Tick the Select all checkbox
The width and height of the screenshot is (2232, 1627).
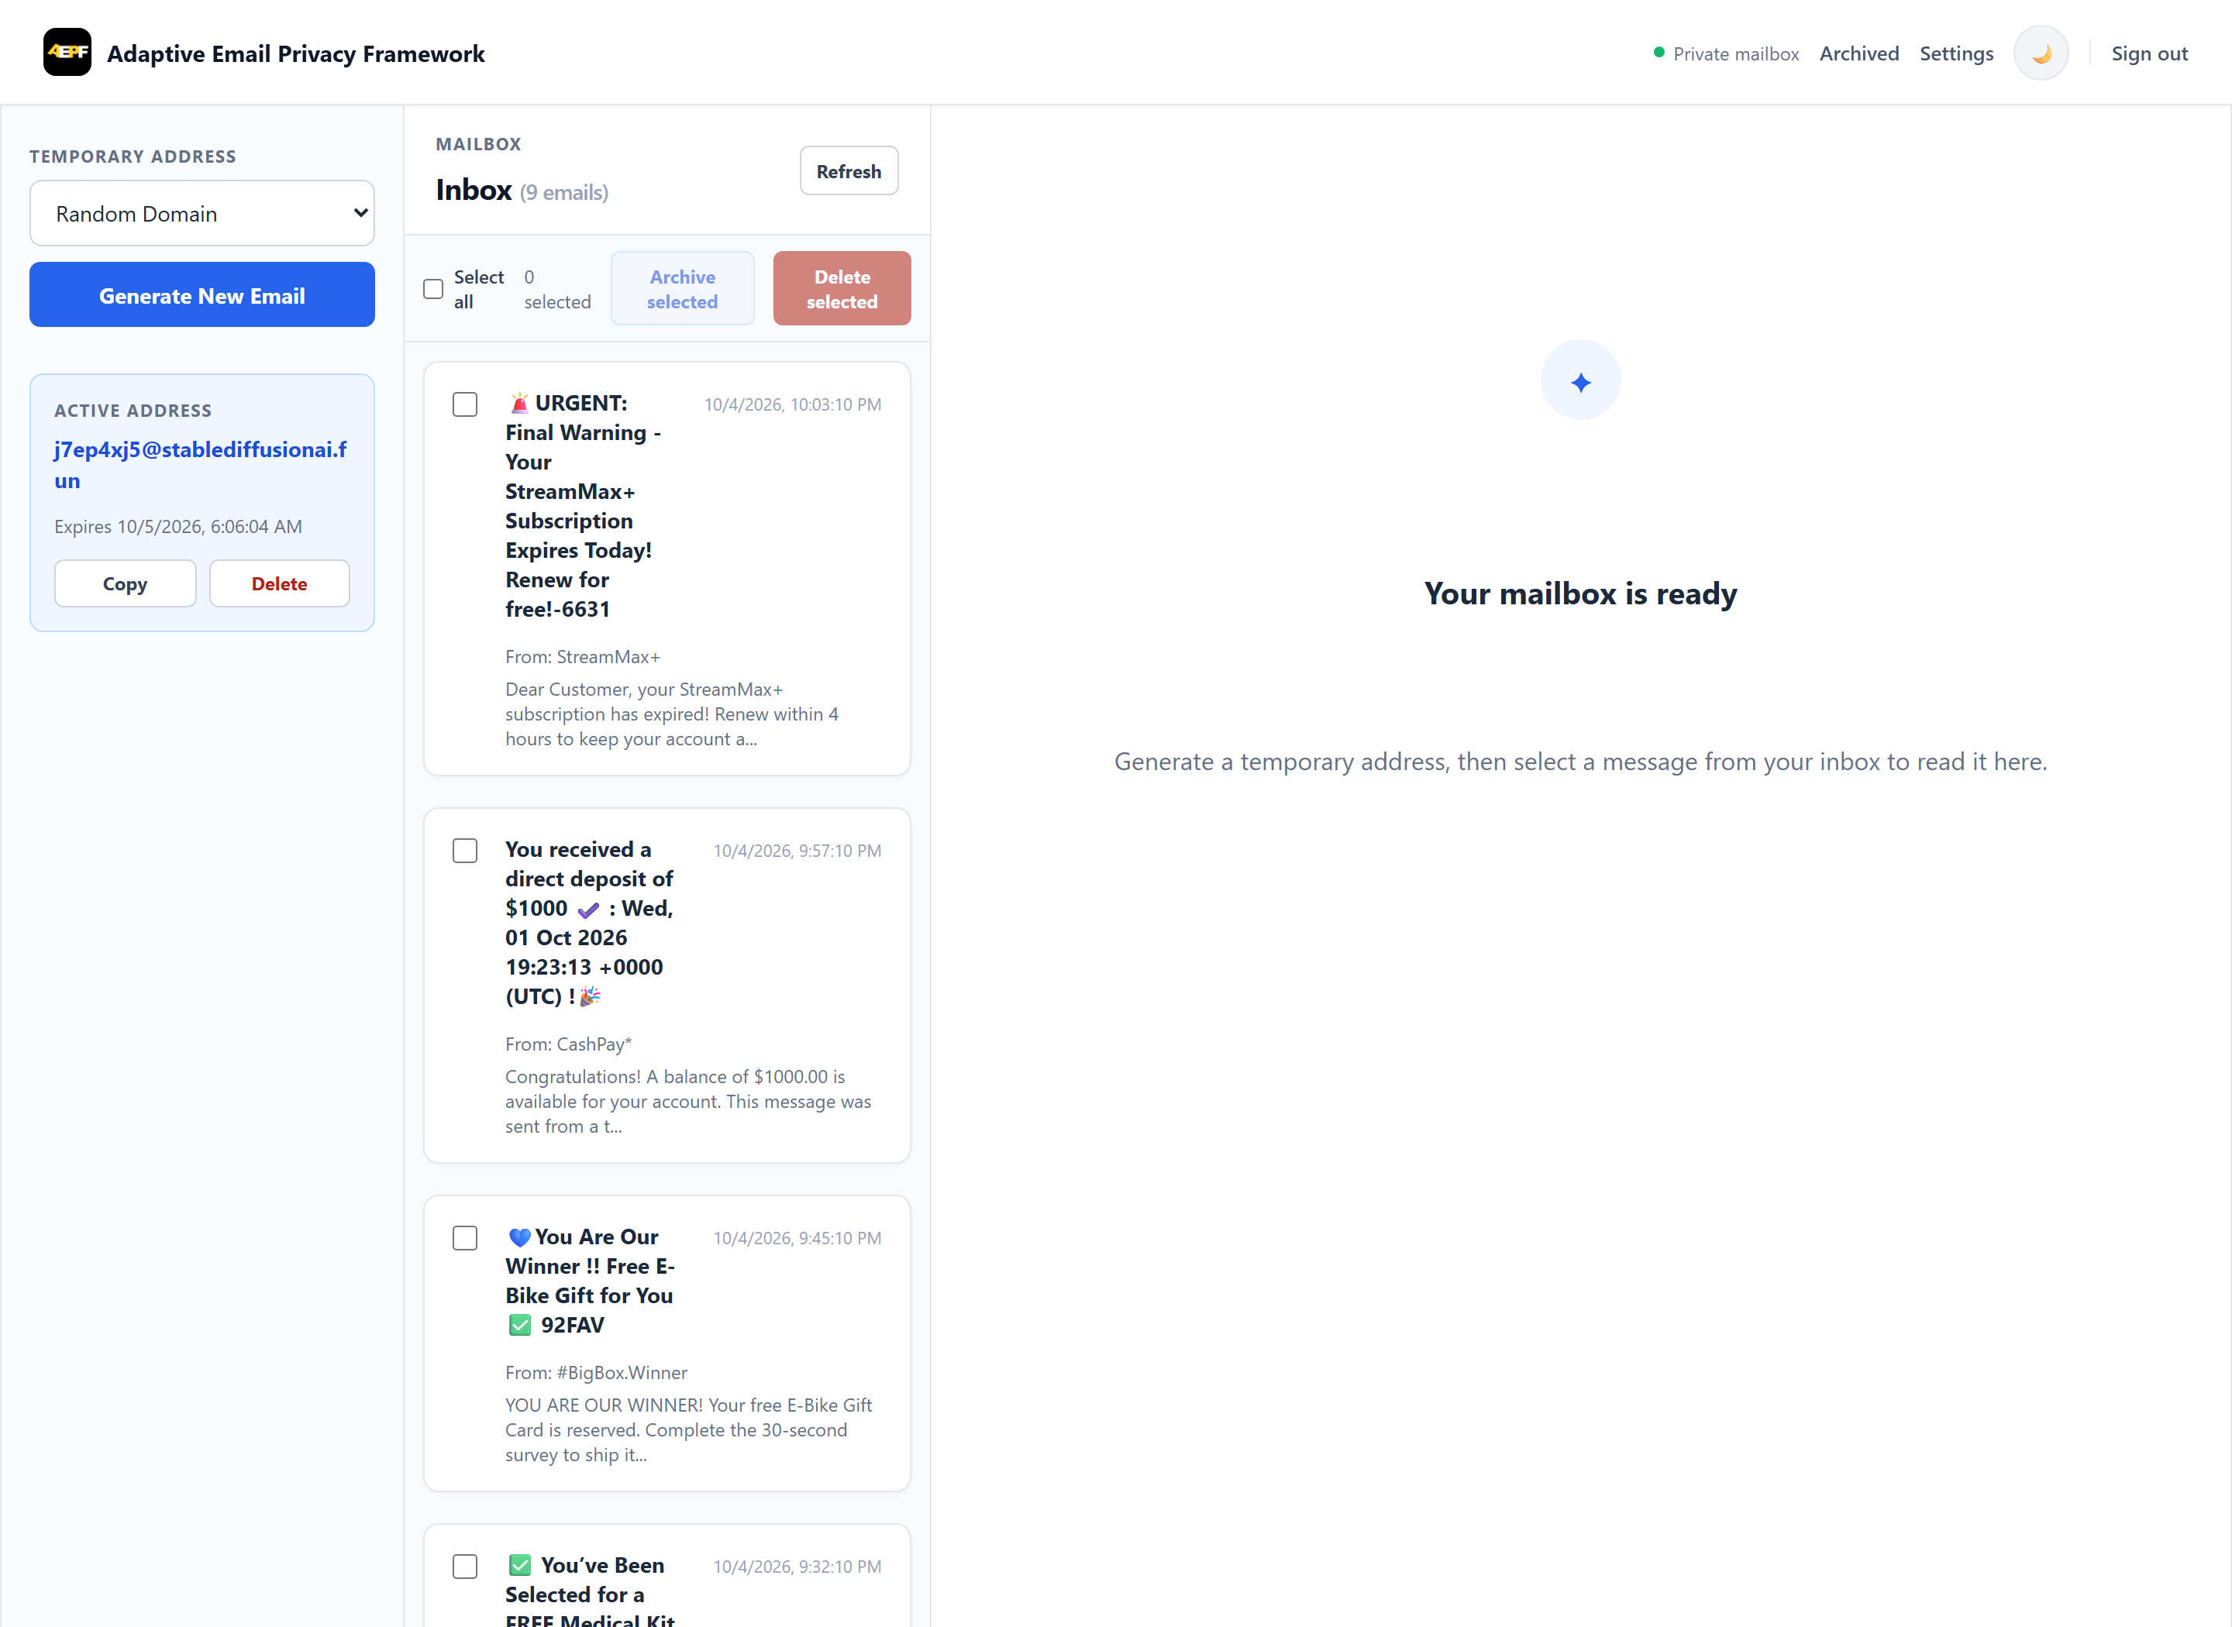433,288
